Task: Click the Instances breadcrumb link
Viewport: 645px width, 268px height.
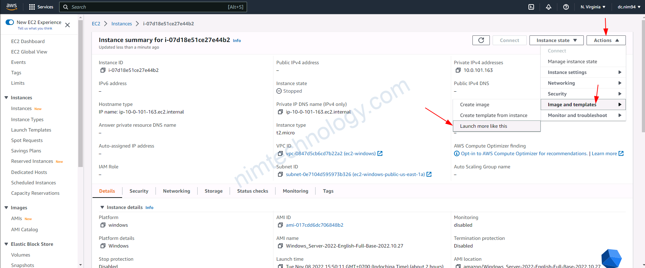Action: [x=122, y=24]
